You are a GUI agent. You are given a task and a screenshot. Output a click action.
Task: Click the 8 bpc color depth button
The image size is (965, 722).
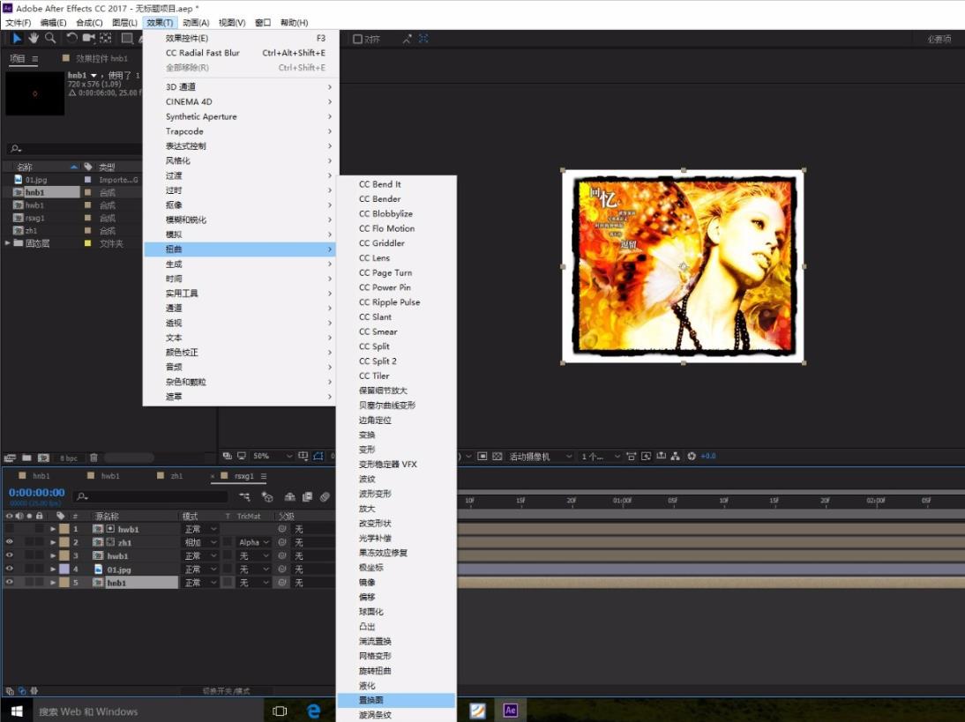pyautogui.click(x=68, y=458)
